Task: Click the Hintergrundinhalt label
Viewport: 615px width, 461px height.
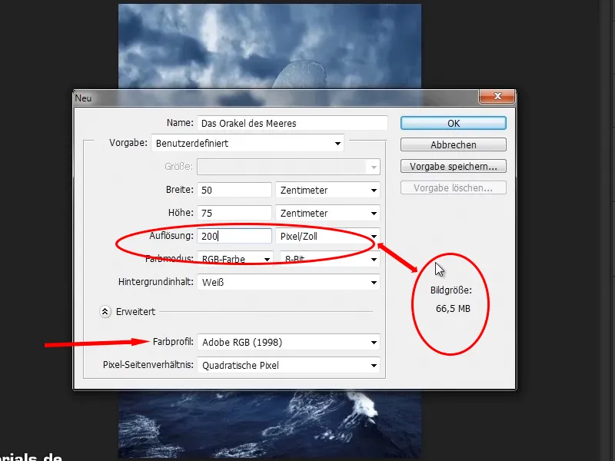Action: pyautogui.click(x=156, y=282)
